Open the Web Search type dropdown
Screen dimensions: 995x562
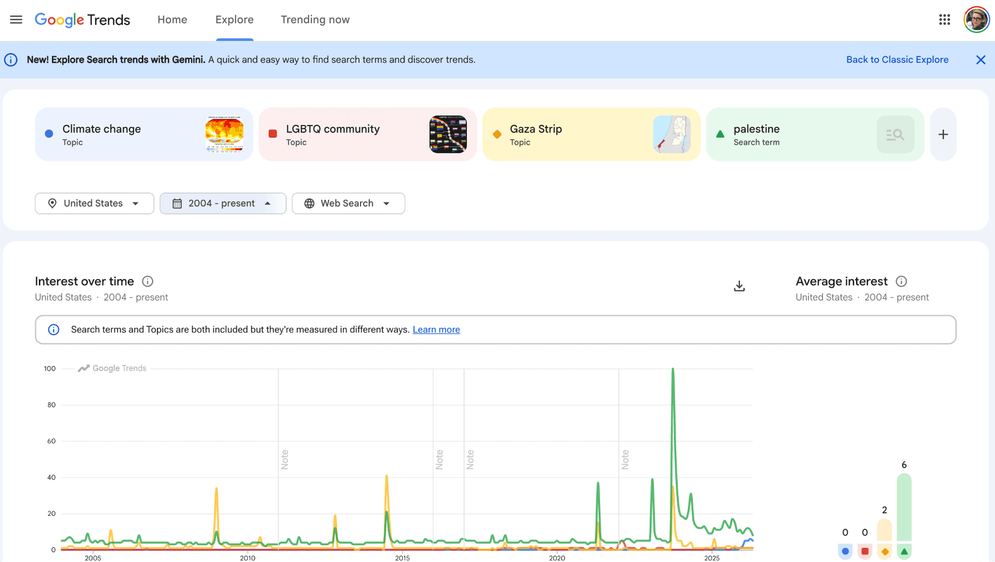(x=348, y=203)
